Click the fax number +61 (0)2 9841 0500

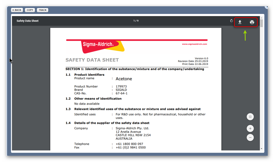[x=130, y=147]
